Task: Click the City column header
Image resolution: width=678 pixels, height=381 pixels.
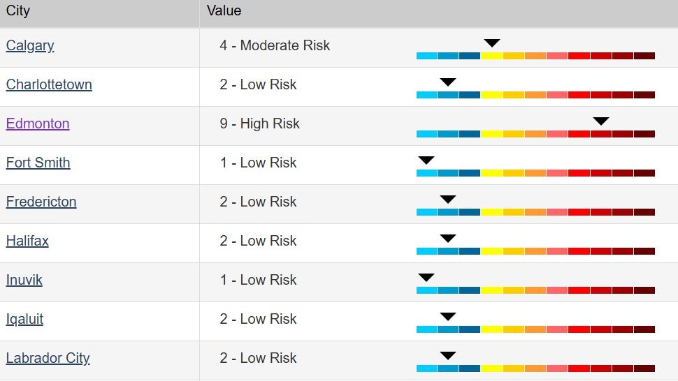Action: 18,11
